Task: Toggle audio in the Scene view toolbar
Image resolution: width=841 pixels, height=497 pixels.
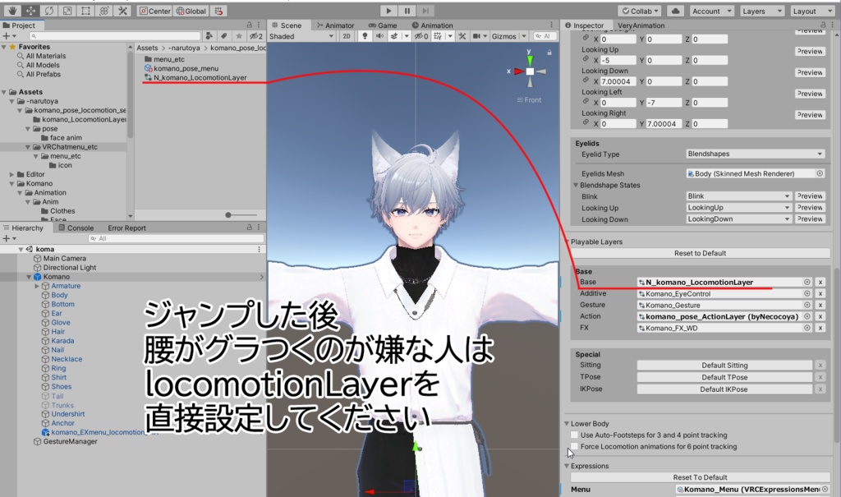Action: [x=380, y=38]
